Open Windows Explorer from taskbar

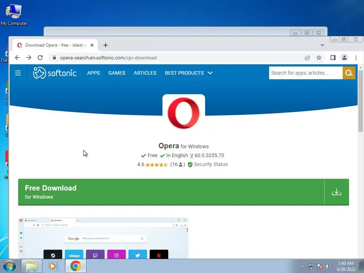(32, 266)
